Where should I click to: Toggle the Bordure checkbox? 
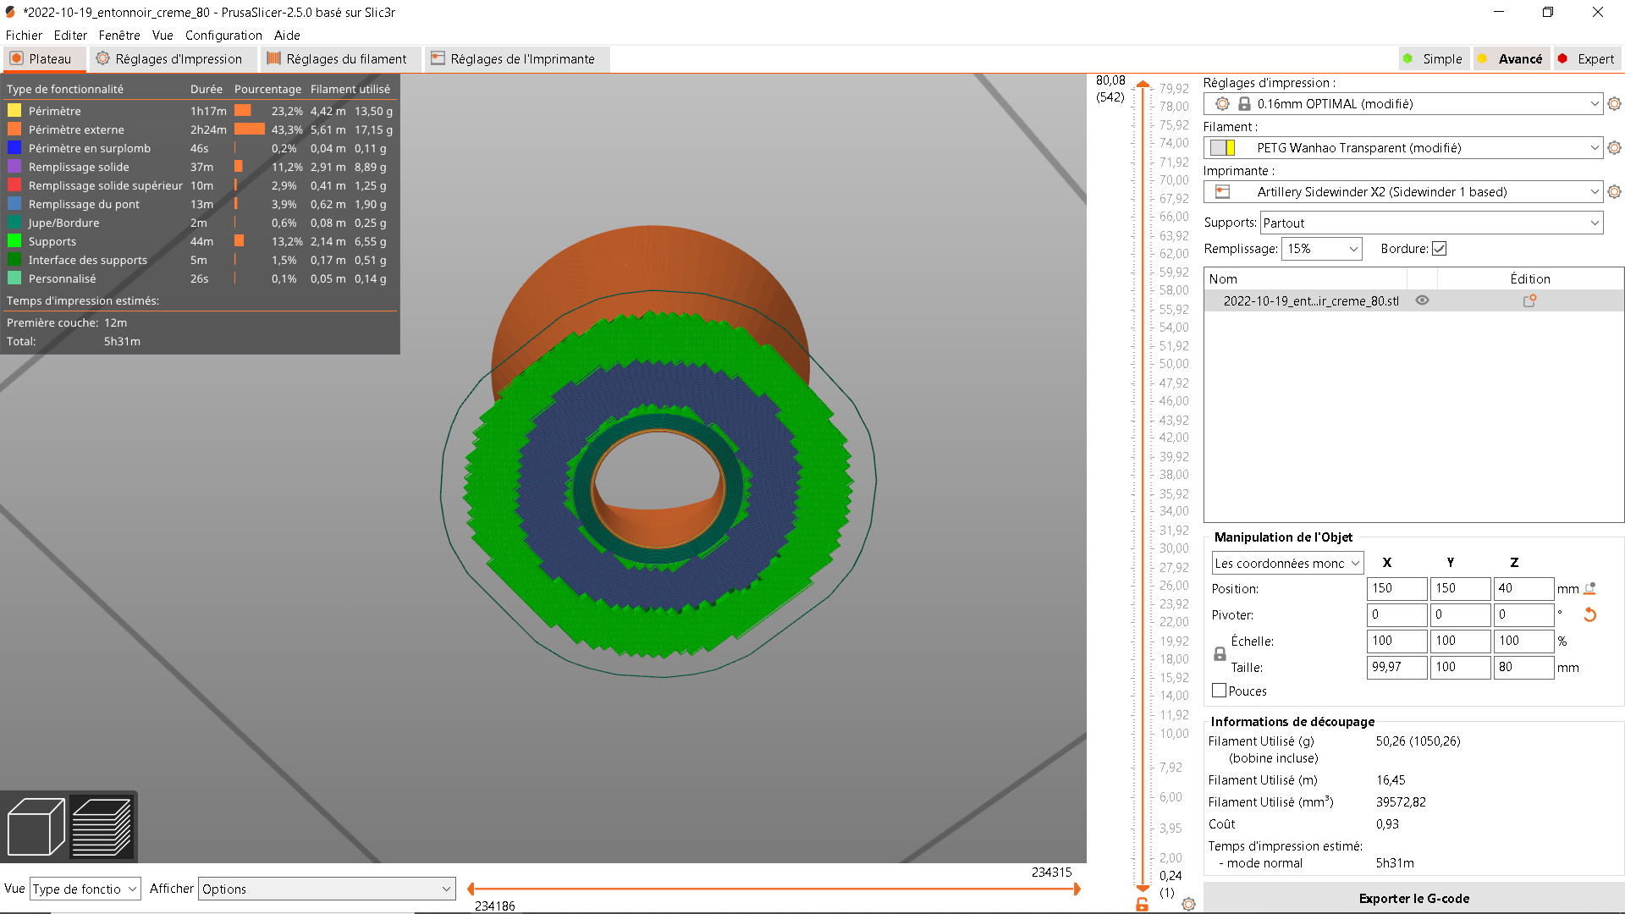[x=1439, y=249]
